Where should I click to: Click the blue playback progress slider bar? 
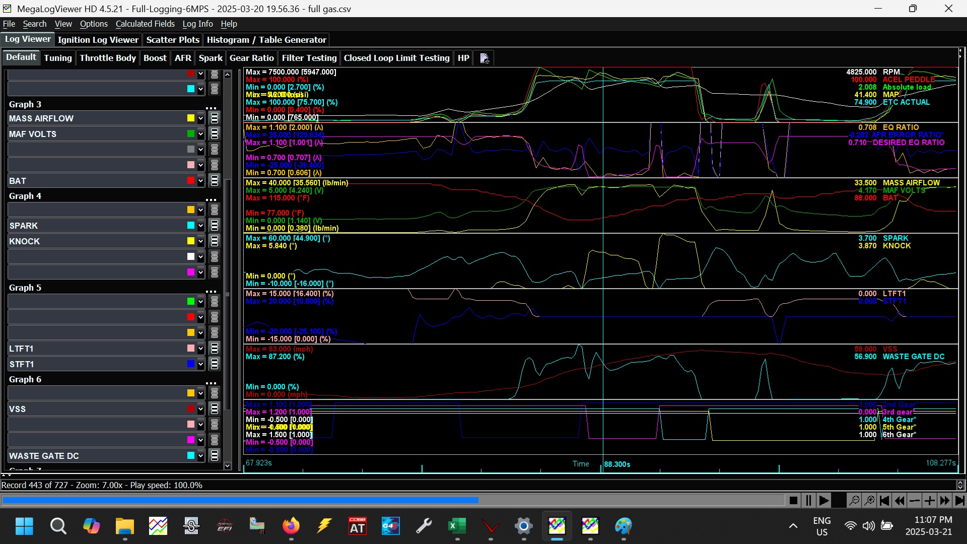pyautogui.click(x=241, y=501)
